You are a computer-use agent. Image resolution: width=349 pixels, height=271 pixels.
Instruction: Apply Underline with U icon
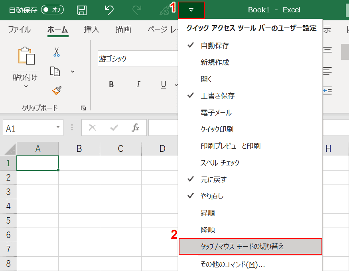click(x=164, y=85)
